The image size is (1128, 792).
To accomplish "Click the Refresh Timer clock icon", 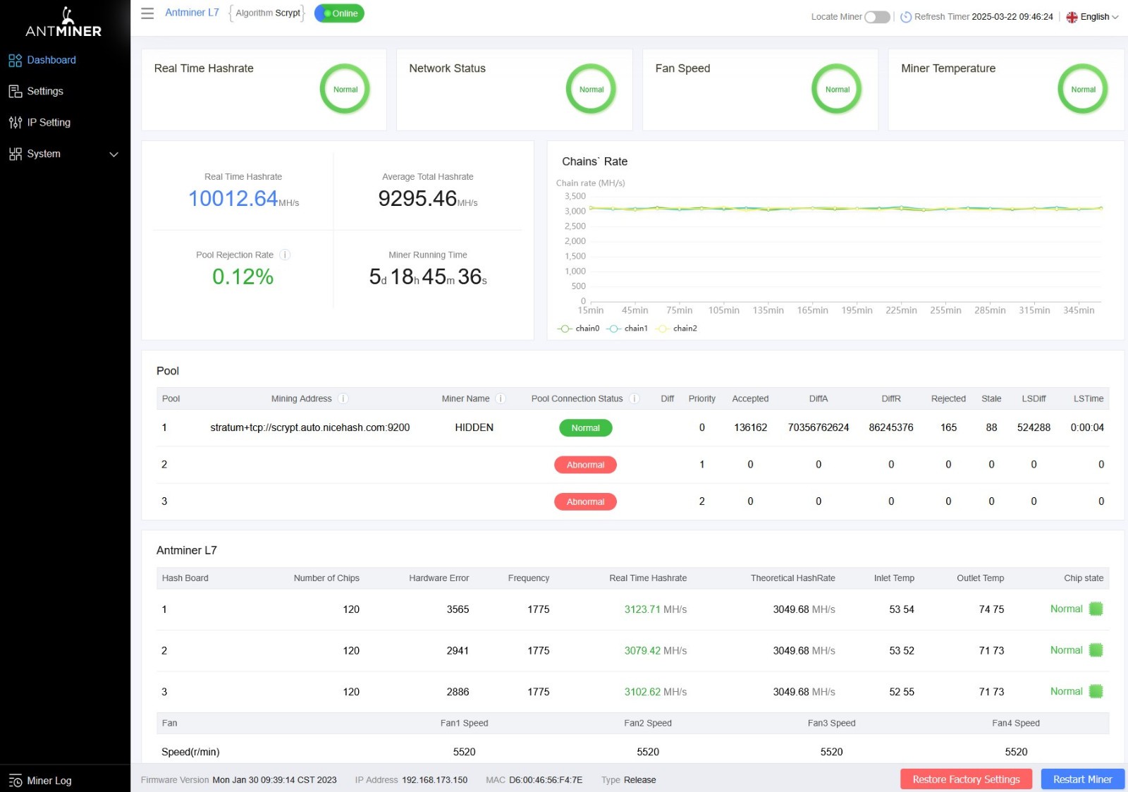I will [906, 17].
